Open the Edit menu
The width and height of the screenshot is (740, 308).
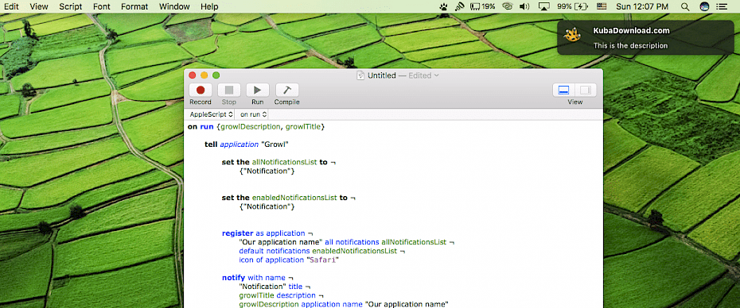11,6
